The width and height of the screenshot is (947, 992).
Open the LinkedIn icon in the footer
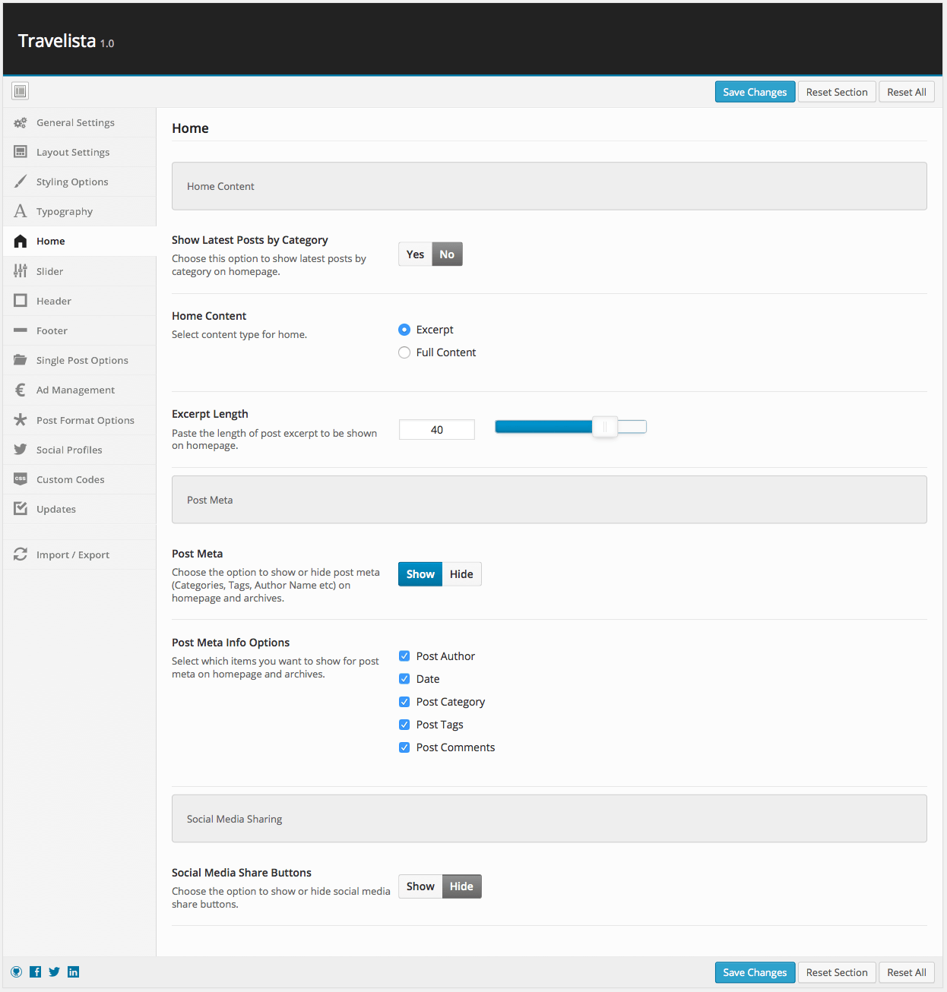[74, 971]
